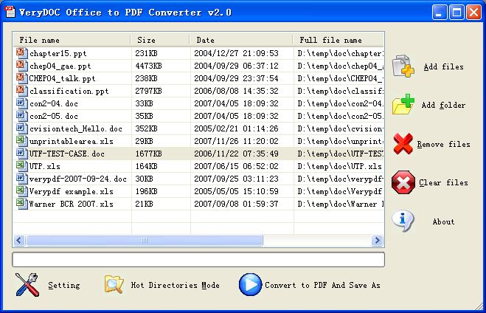Select the file name Verypdf example.xls
The image size is (486, 313).
71,192
